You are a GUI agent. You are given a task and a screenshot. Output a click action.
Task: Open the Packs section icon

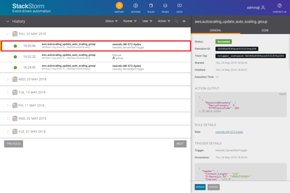pyautogui.click(x=165, y=6)
